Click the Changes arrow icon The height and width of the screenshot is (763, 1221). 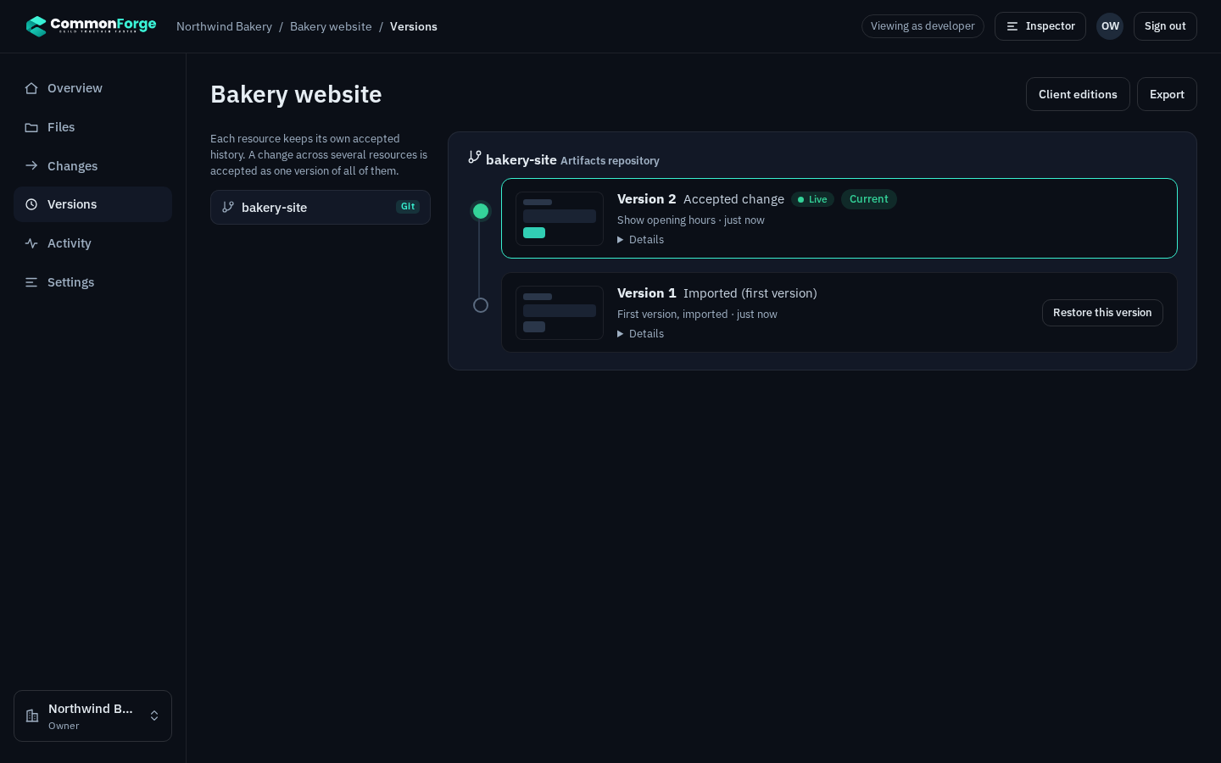pyautogui.click(x=31, y=166)
